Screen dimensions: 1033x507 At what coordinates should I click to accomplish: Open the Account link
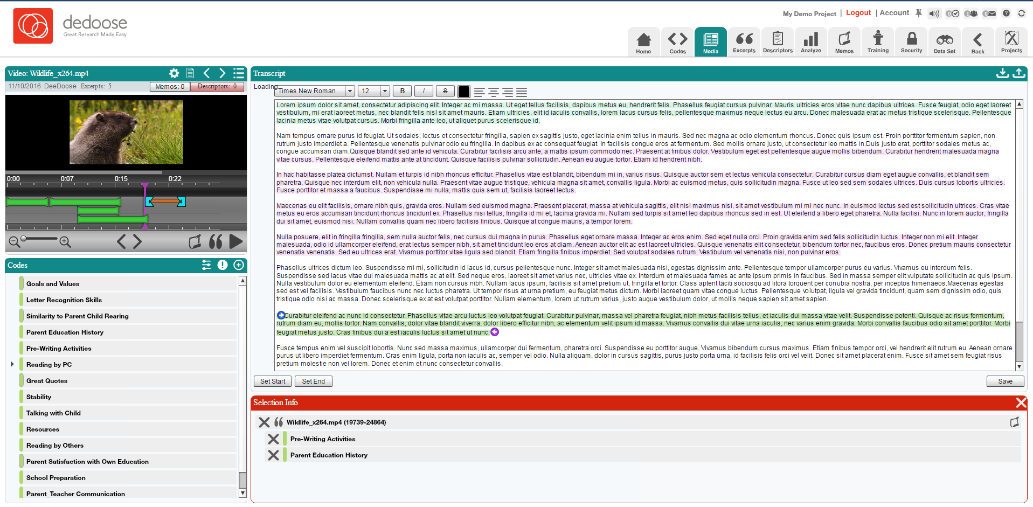coord(895,13)
